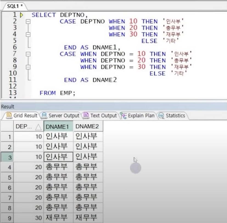Image resolution: width=227 pixels, height=223 pixels.
Task: Collapse the code fold on line 2
Action: tap(28, 22)
